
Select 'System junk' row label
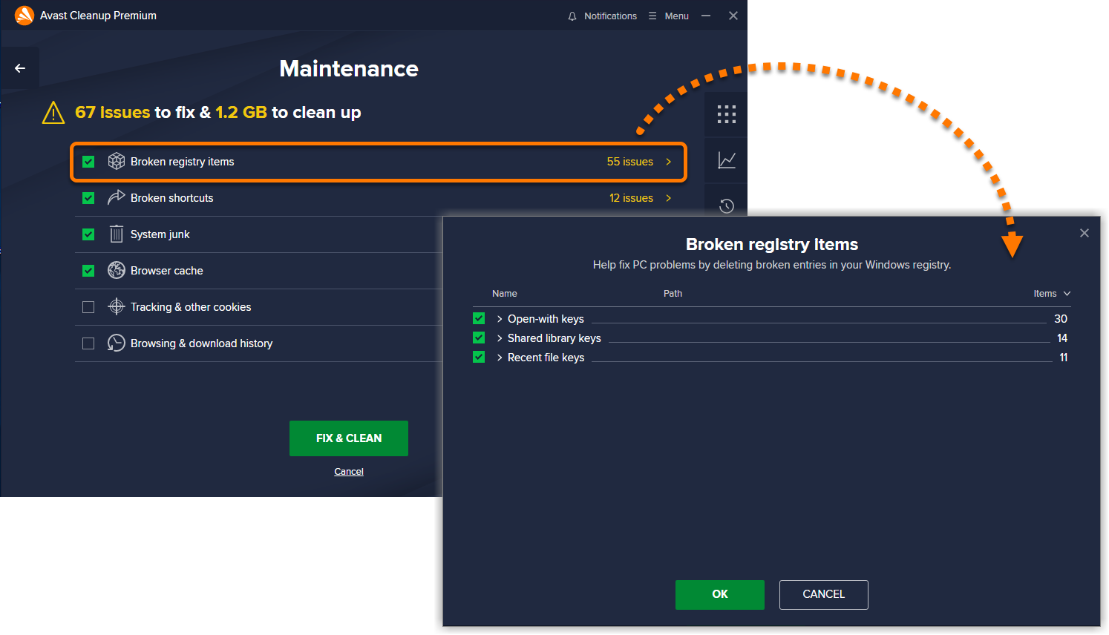(x=160, y=234)
